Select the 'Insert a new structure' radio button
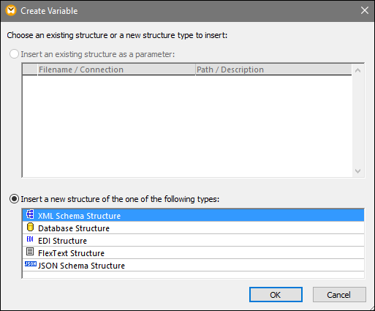The height and width of the screenshot is (311, 375). pos(14,199)
